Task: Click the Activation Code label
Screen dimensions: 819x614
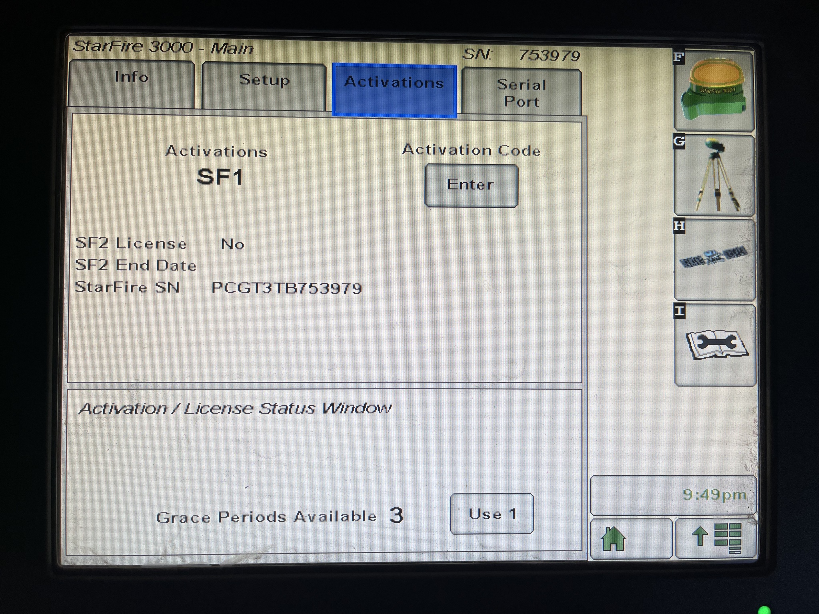Action: [x=471, y=150]
